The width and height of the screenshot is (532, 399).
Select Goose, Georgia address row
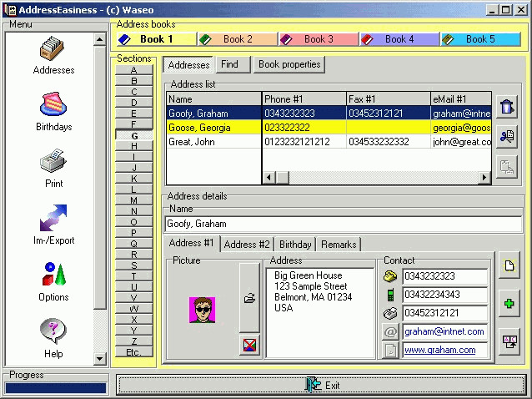[x=329, y=128]
